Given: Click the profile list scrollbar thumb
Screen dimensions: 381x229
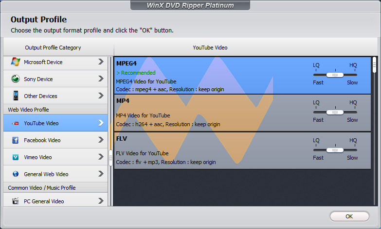Looking at the screenshot, I should pos(374,65).
